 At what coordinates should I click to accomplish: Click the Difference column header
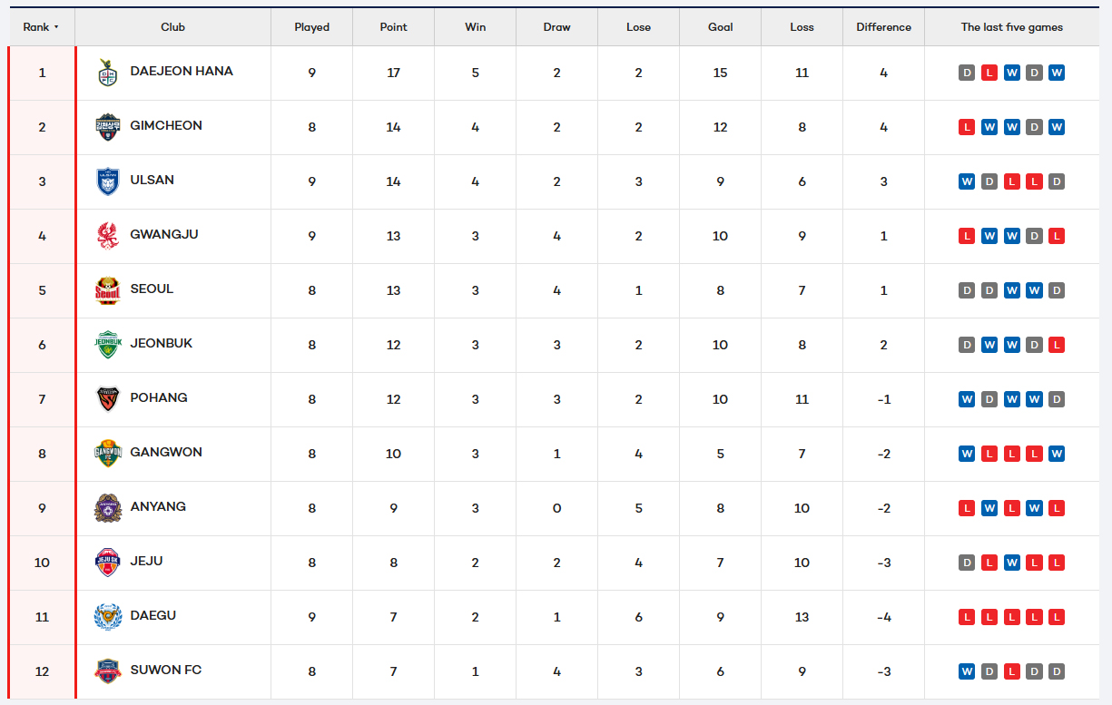click(883, 27)
